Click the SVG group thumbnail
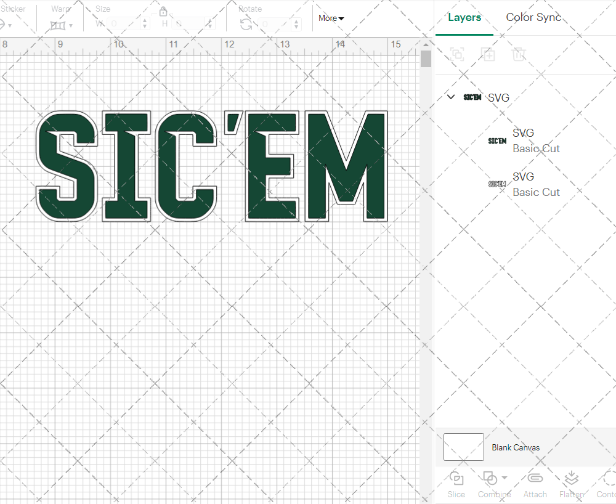The image size is (616, 504). coord(472,97)
